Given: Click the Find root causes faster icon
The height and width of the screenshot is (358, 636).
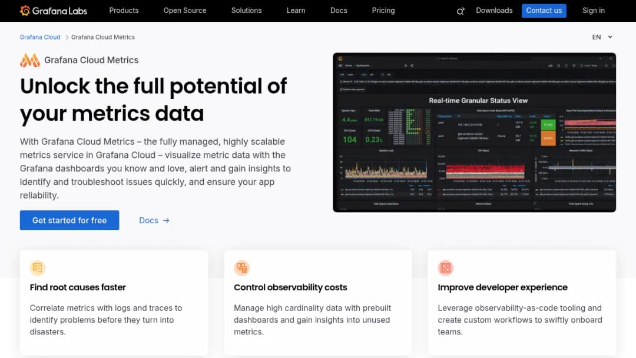Looking at the screenshot, I should tap(38, 268).
